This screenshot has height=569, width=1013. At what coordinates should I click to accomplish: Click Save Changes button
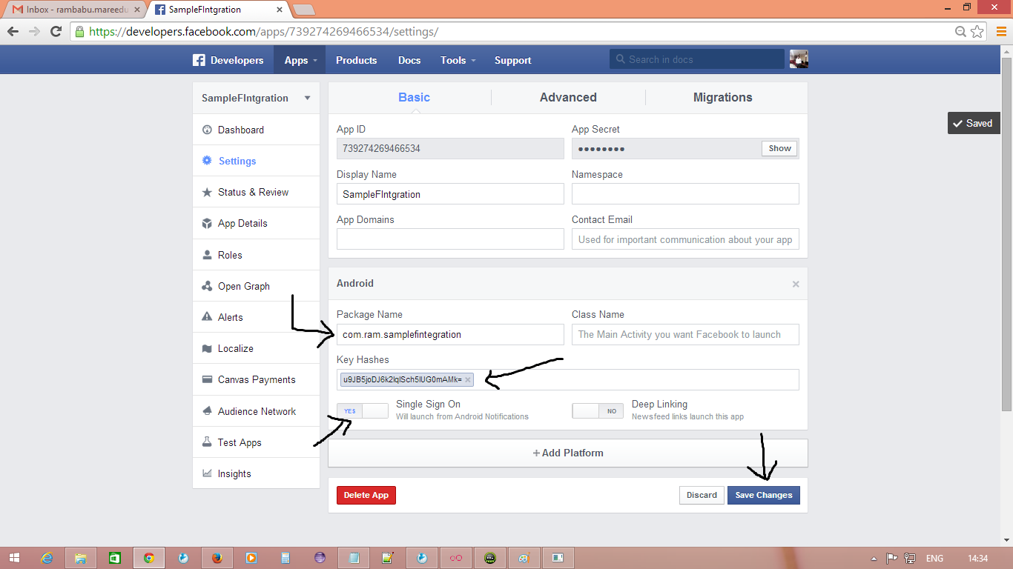[764, 495]
